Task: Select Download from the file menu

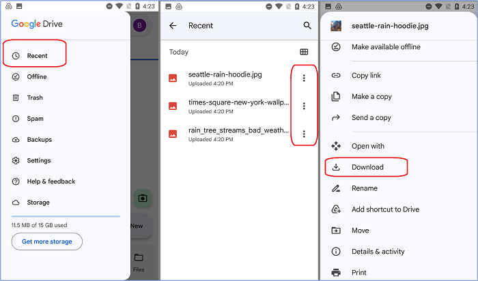Action: coord(367,167)
